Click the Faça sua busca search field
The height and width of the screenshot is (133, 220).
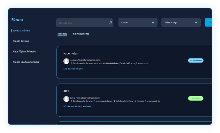(85, 23)
